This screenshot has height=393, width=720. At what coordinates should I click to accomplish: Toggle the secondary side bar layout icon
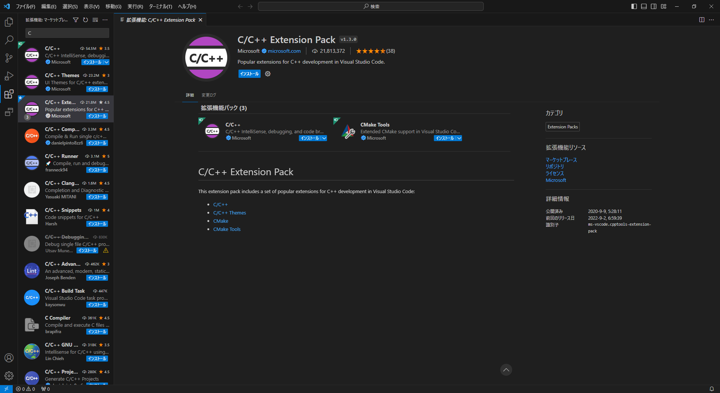(654, 6)
